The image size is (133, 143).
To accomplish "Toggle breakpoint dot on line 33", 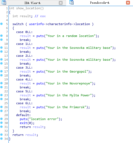I will pos(2,135).
